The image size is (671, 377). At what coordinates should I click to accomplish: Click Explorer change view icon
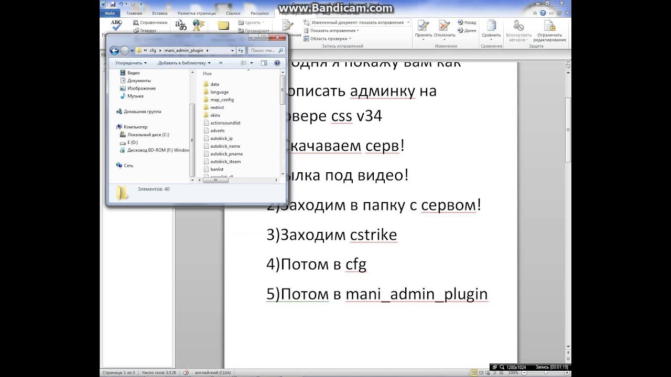(244, 63)
